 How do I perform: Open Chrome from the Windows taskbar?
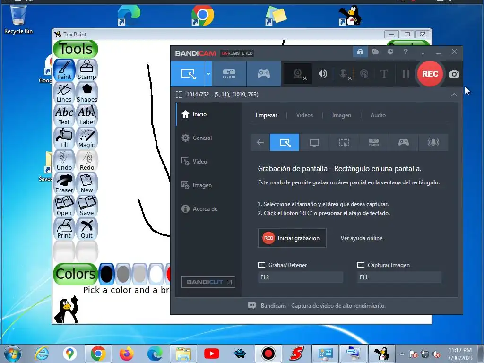[98, 354]
